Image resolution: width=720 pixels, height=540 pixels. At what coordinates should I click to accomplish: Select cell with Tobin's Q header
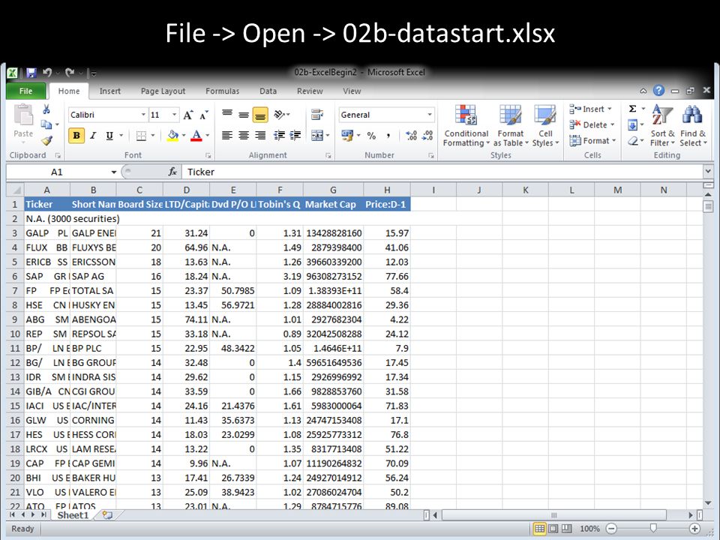coord(280,204)
